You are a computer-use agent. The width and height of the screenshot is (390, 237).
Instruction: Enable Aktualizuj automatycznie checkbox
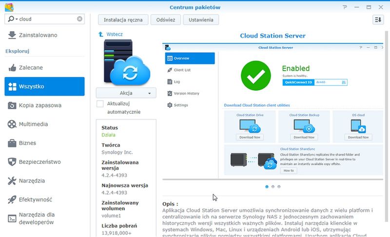(x=100, y=104)
